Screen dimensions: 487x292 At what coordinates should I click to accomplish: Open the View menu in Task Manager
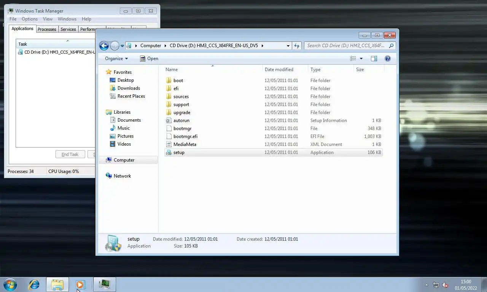pyautogui.click(x=48, y=19)
